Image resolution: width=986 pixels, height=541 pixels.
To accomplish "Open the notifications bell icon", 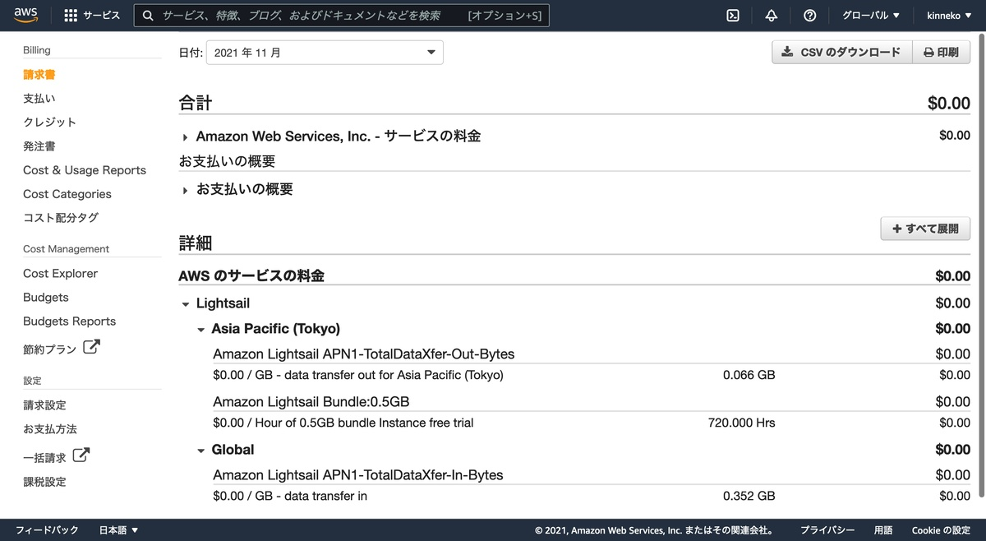I will (x=771, y=16).
